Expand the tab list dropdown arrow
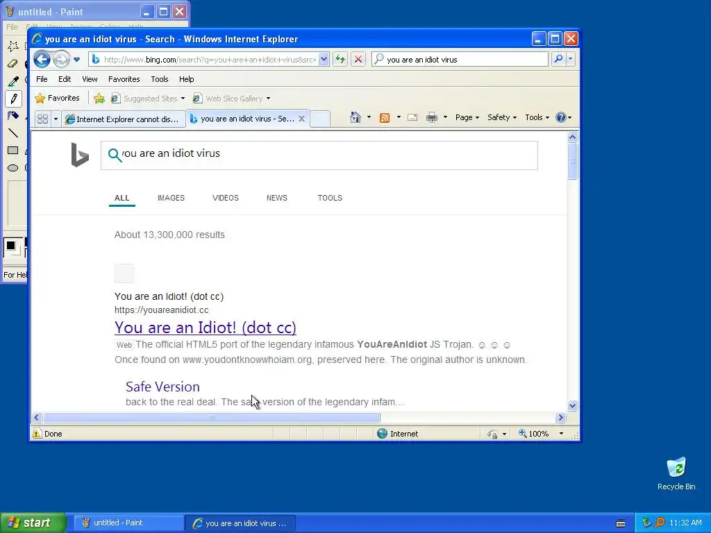 [56, 119]
